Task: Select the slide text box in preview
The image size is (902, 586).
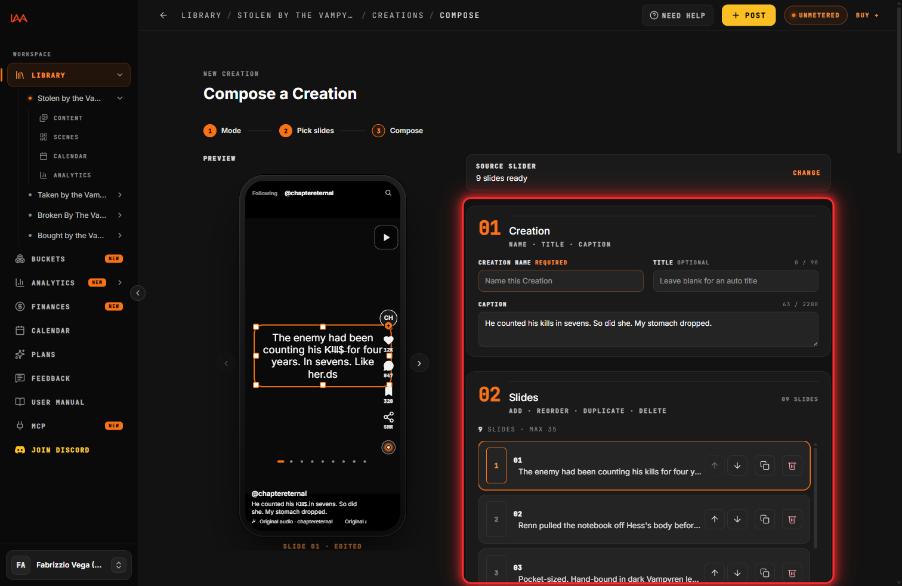Action: 323,356
